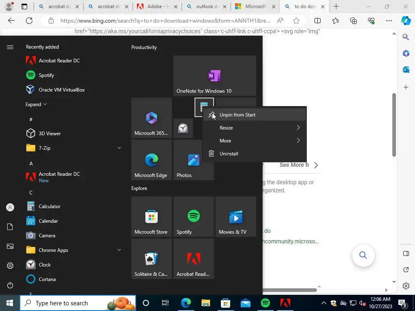The height and width of the screenshot is (311, 415).
Task: Open the Documents icon in Start sidebar
Action: coord(10,227)
